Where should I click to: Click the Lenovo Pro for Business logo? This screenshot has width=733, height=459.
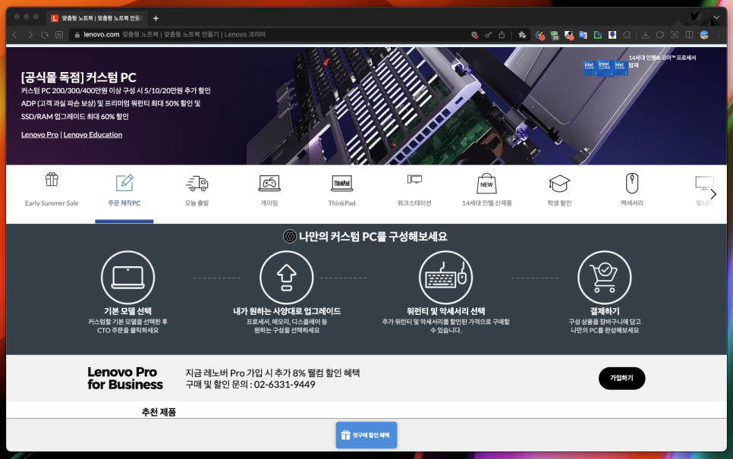[x=124, y=378]
